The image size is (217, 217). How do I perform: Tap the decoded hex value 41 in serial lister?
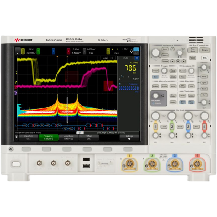coord(25,125)
